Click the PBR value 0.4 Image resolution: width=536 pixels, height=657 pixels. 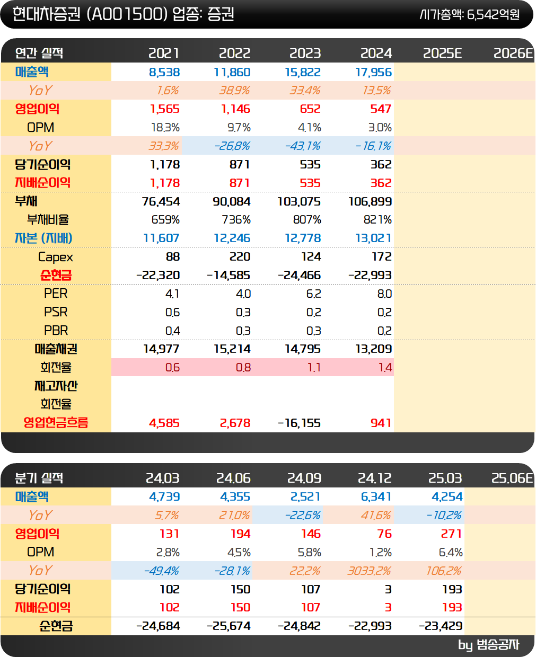pos(173,331)
